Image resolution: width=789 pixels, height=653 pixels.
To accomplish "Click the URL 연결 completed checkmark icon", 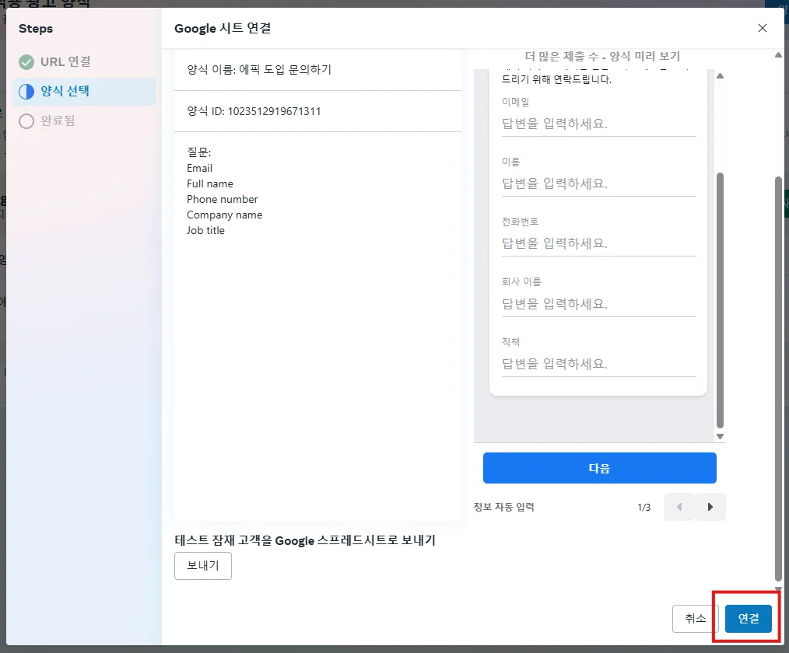I will click(x=26, y=62).
